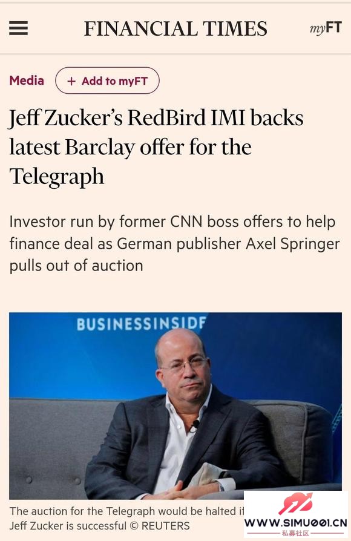Go to the myFT page icon
This screenshot has height=541, width=351.
(326, 28)
